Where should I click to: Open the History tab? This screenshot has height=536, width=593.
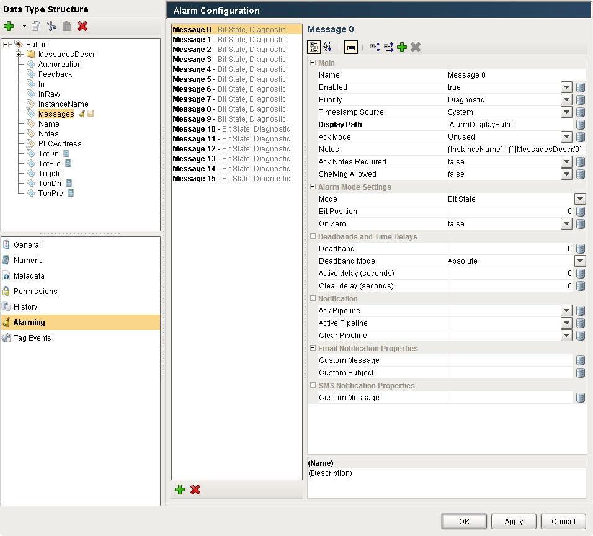[25, 307]
